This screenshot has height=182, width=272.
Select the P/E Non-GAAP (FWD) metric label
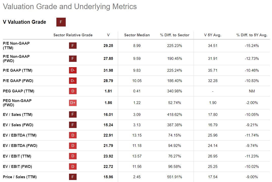pos(16,59)
